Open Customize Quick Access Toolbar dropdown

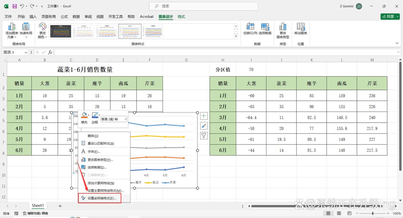[x=42, y=6]
